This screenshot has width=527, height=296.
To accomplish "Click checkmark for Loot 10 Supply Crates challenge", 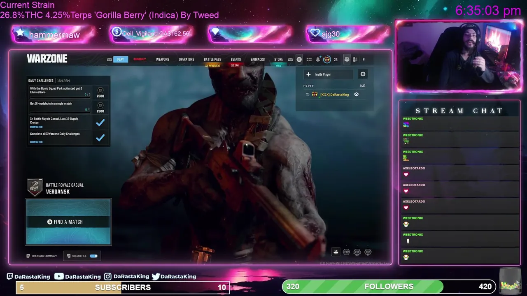I will point(100,123).
